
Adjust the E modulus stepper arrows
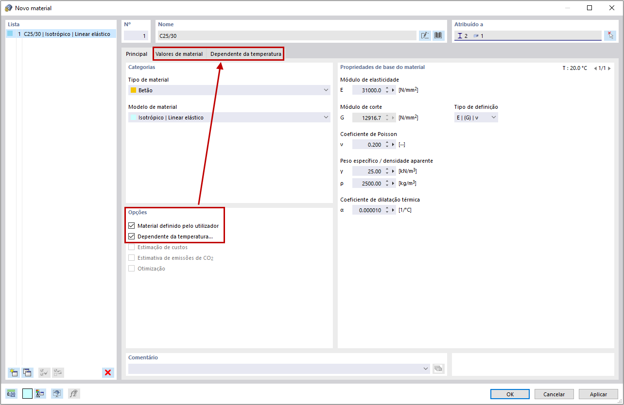[x=387, y=90]
